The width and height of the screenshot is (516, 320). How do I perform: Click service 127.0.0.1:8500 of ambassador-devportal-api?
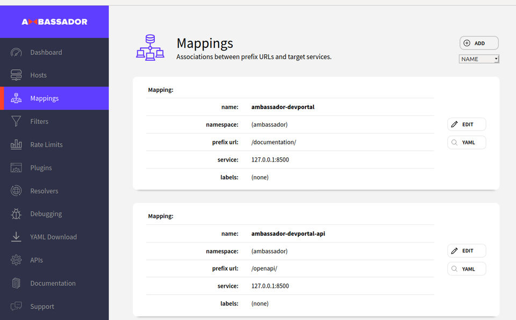coord(270,286)
